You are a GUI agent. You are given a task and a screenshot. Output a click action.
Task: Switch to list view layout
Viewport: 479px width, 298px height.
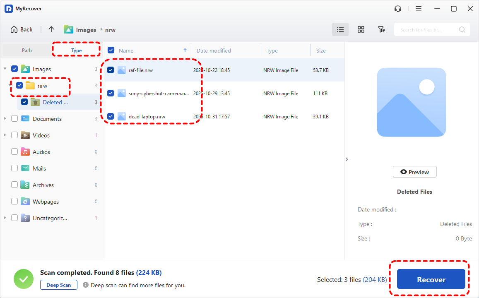340,29
